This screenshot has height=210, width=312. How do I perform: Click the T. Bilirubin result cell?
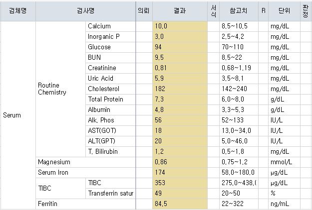tap(180, 151)
